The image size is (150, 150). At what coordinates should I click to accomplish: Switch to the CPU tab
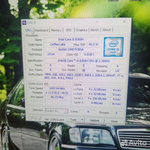(x=28, y=30)
